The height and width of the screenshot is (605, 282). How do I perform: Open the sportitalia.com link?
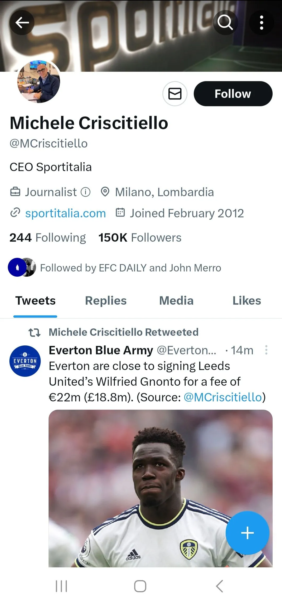pyautogui.click(x=65, y=213)
